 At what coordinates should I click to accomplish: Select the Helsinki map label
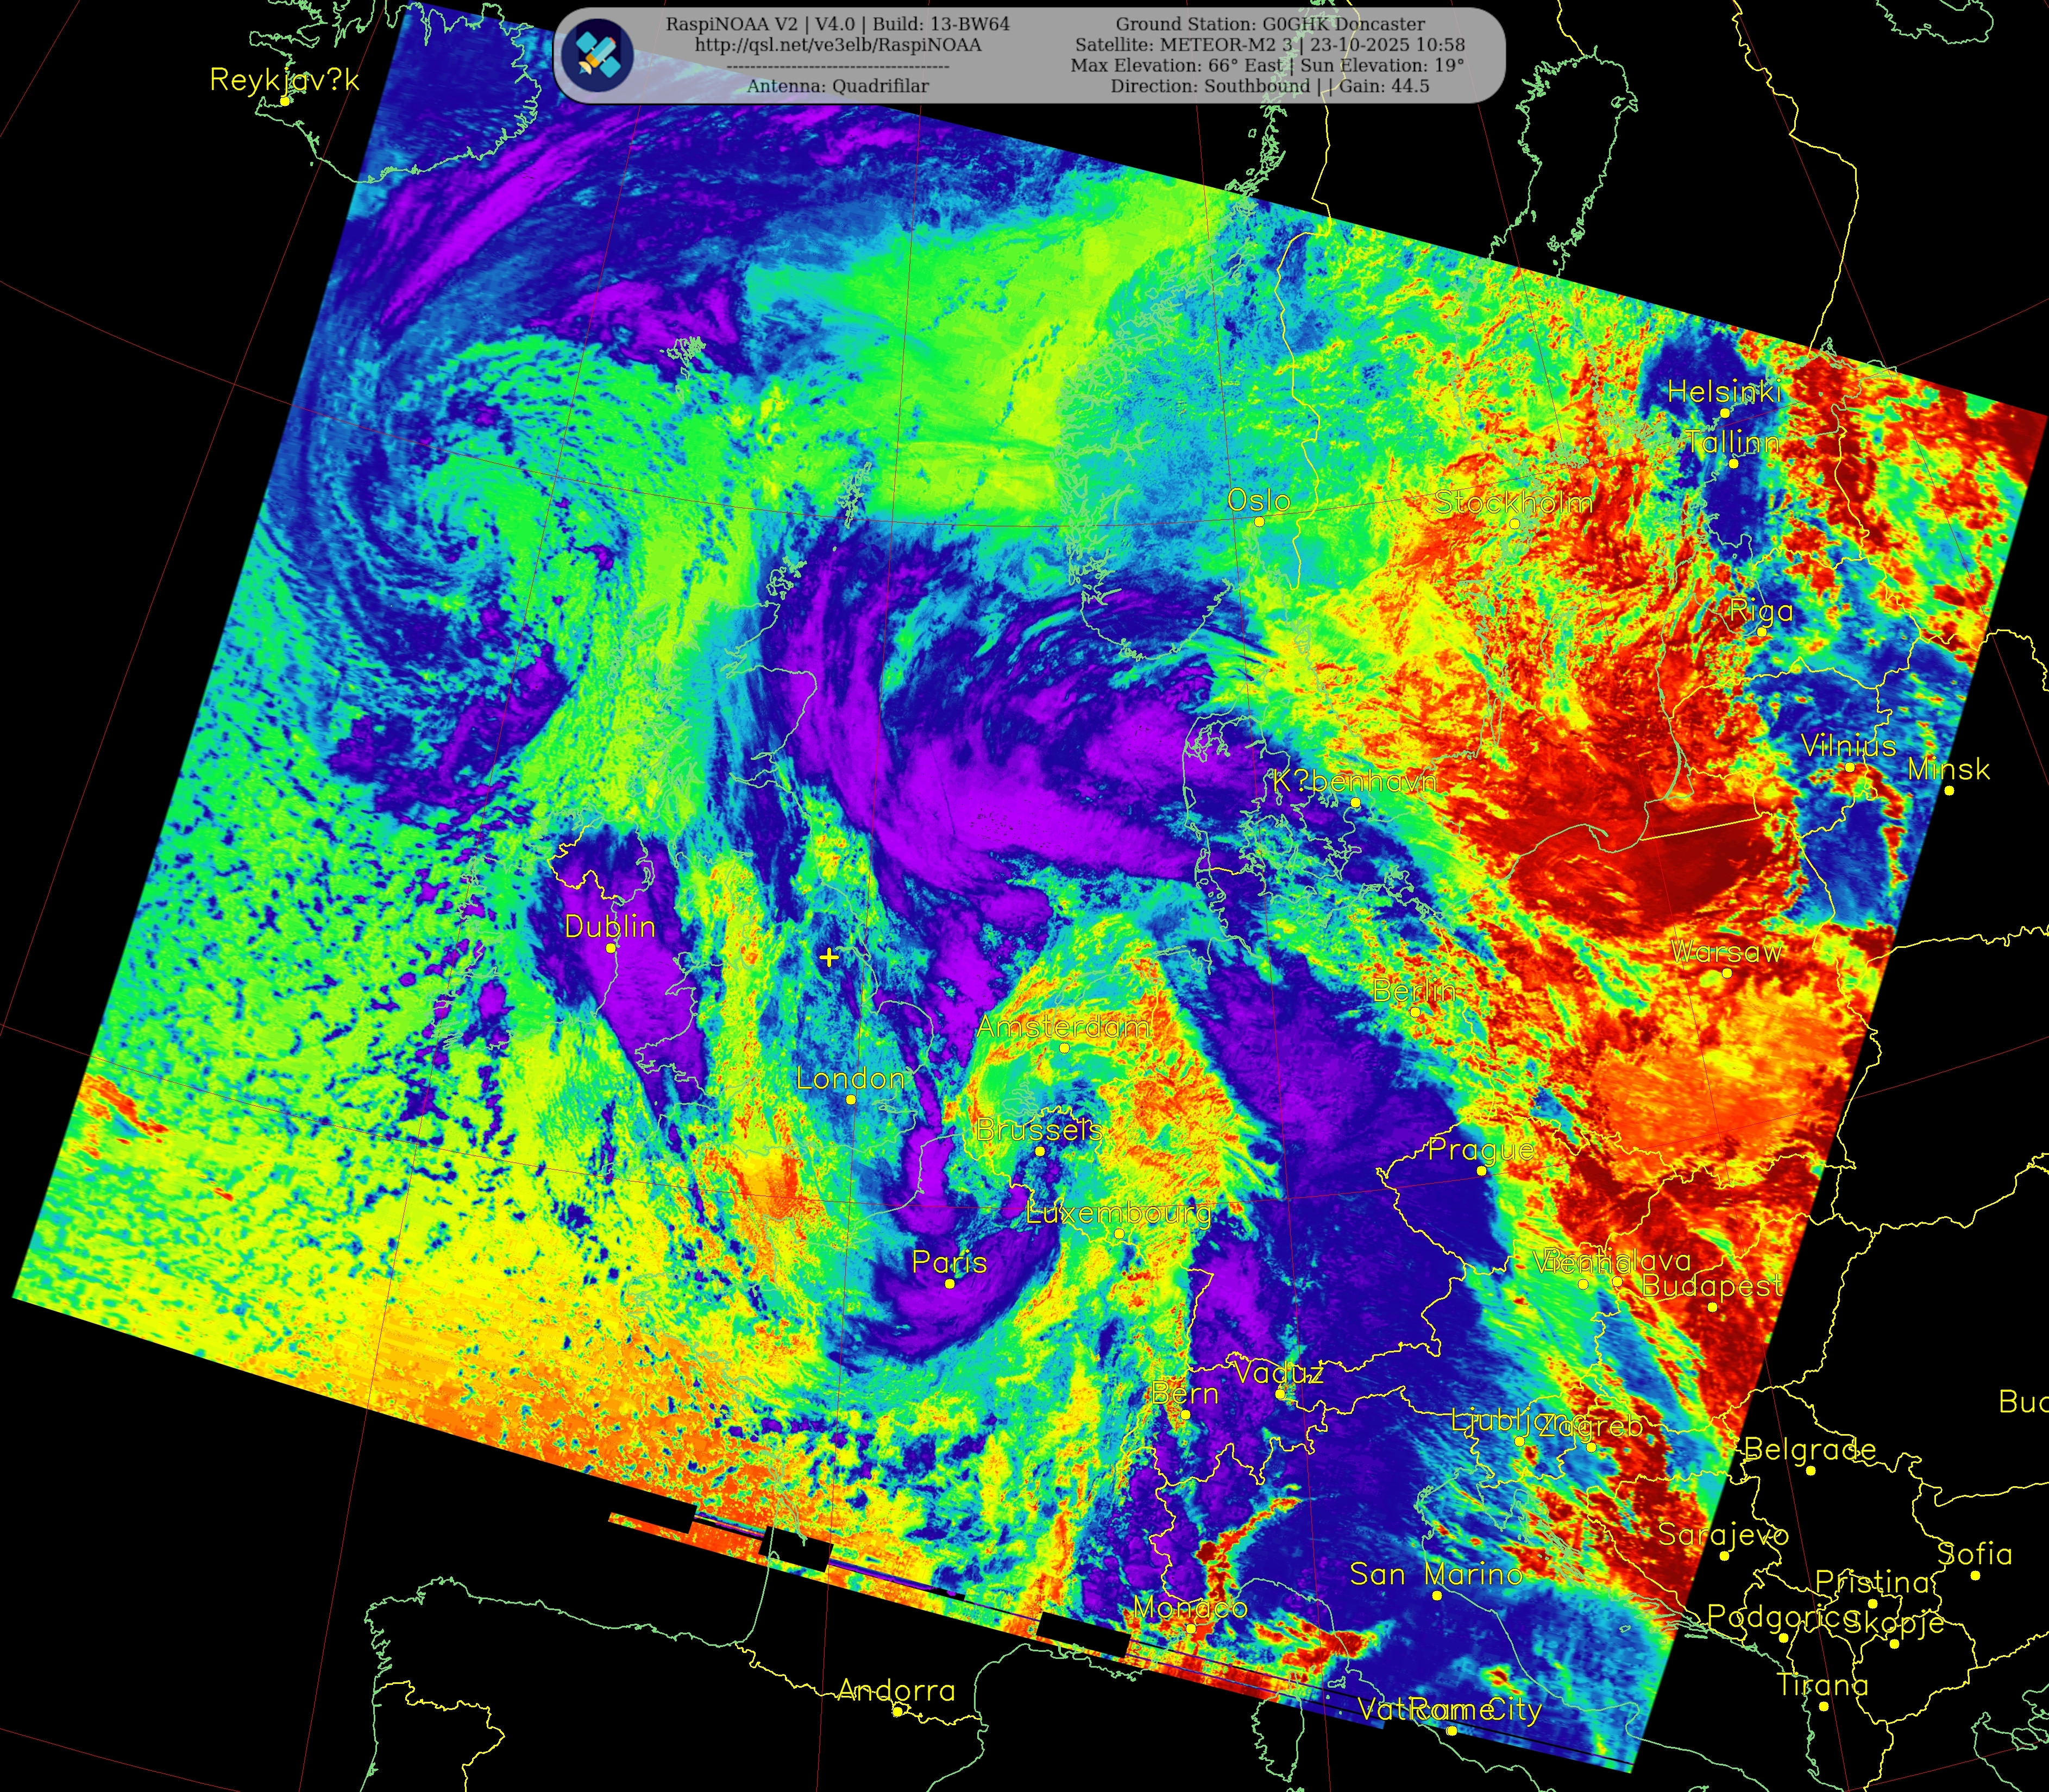point(1724,392)
